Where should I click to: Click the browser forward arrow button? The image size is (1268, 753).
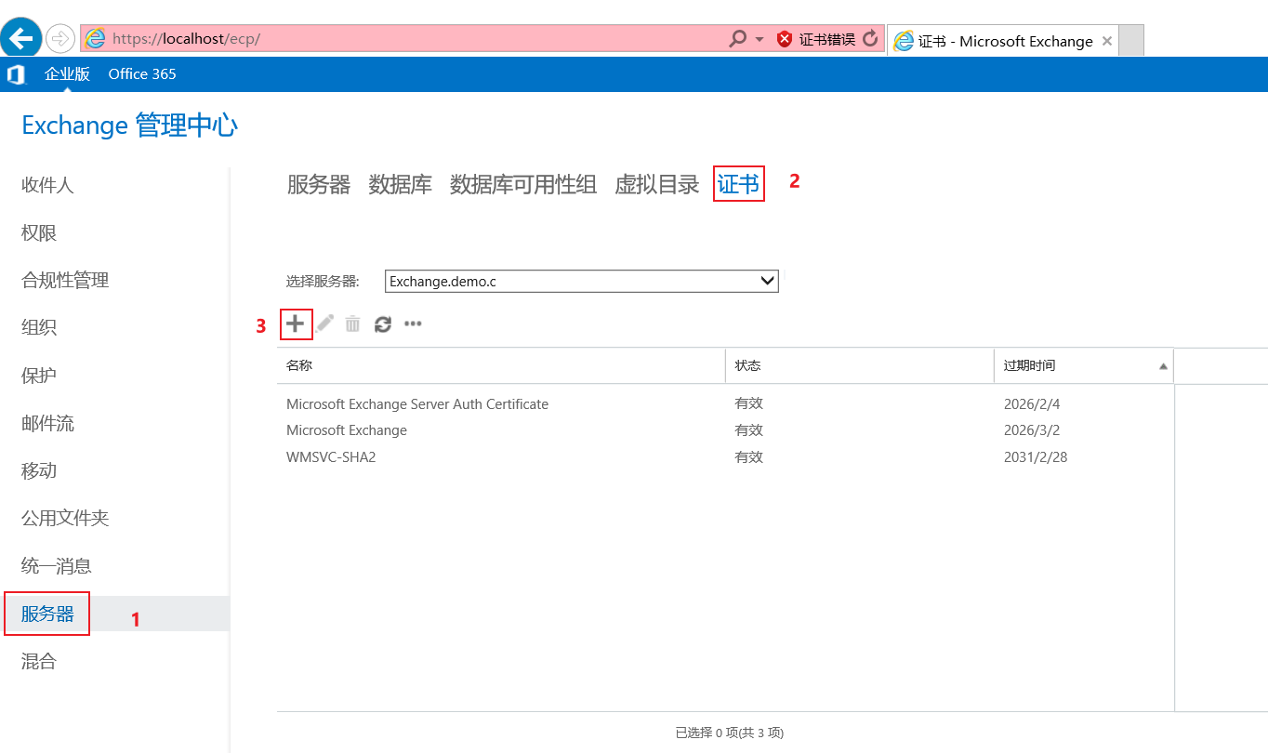tap(59, 38)
